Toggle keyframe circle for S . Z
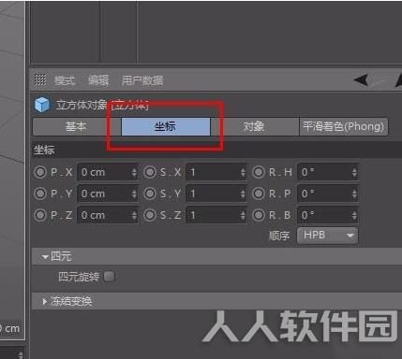 click(150, 215)
